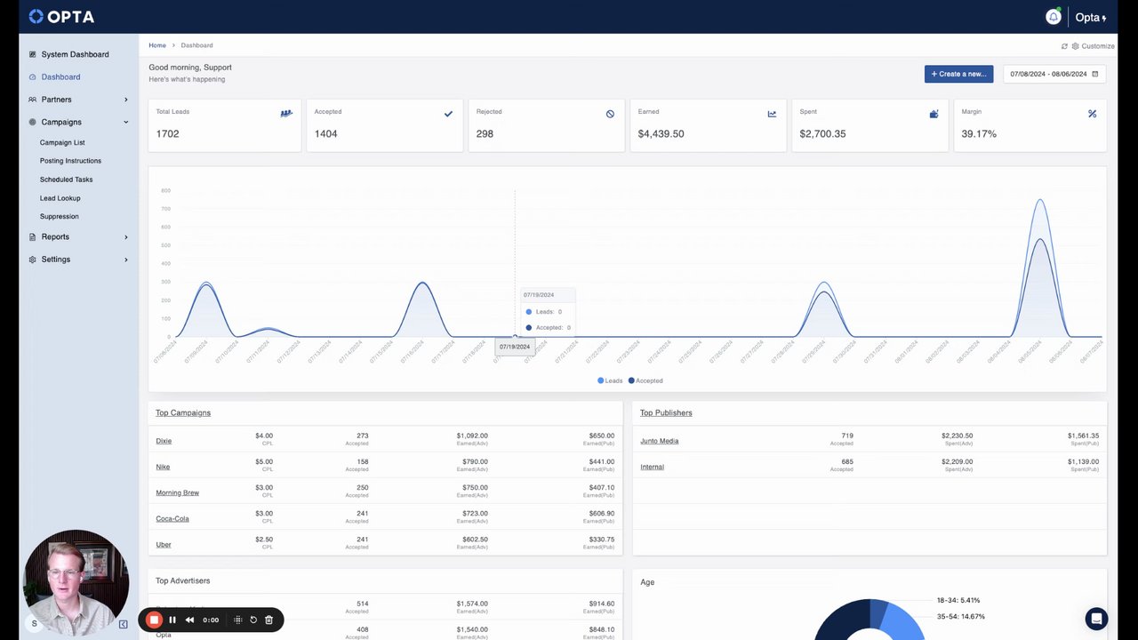1138x640 pixels.
Task: Click the Accepted checkmark icon
Action: click(448, 114)
